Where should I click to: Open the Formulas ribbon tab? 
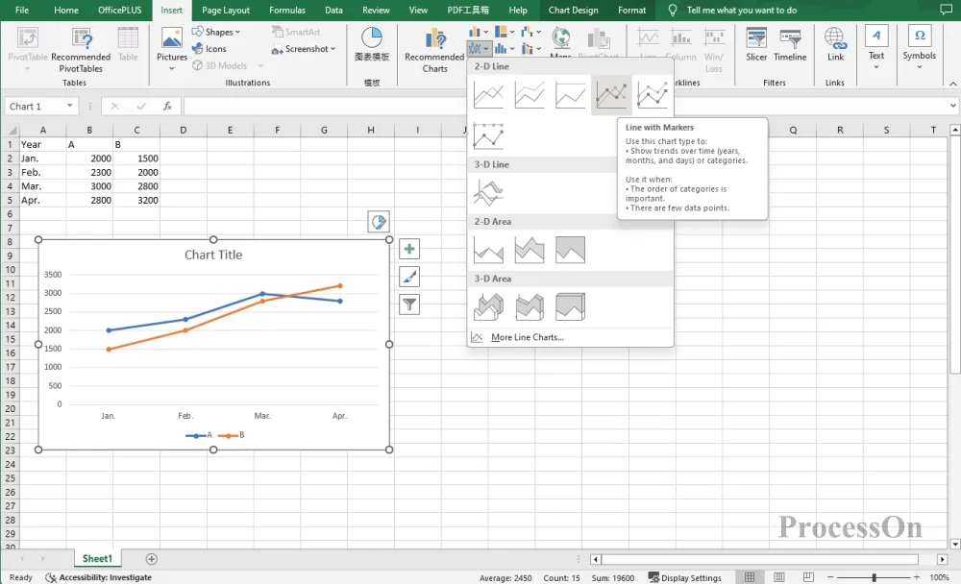(287, 11)
